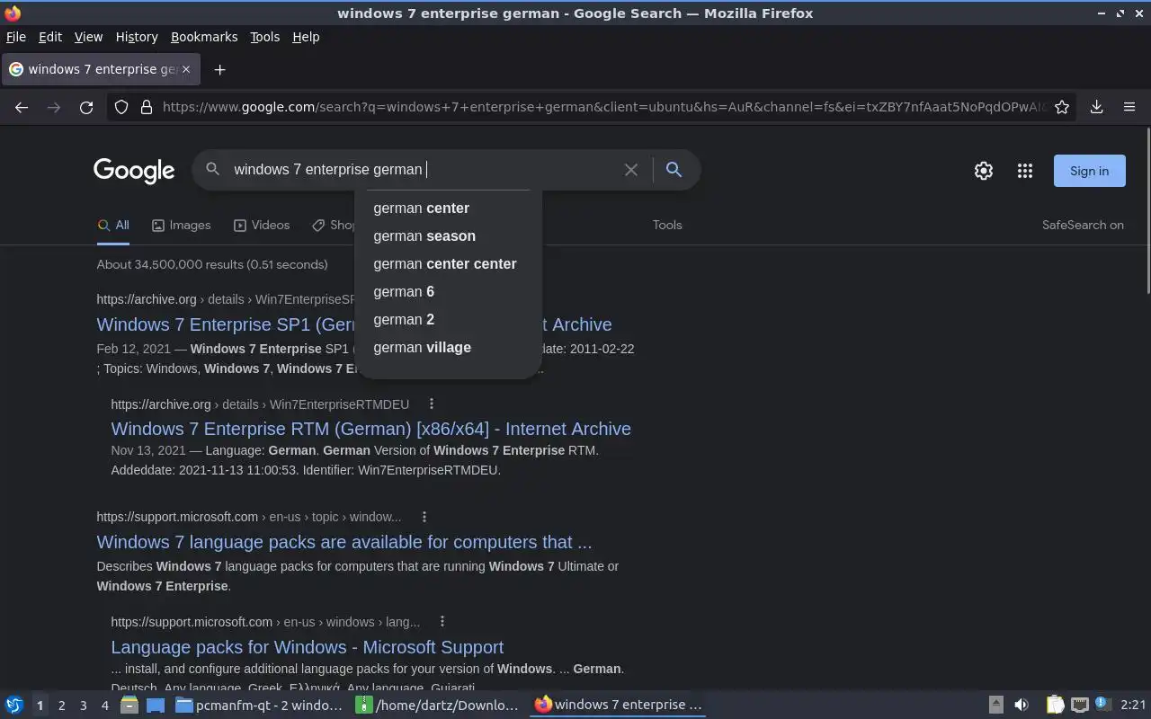Image resolution: width=1151 pixels, height=719 pixels.
Task: Open the File menu
Action: pos(16,37)
